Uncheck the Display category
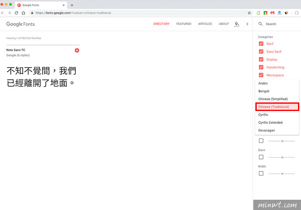The height and width of the screenshot is (210, 301). pyautogui.click(x=261, y=59)
